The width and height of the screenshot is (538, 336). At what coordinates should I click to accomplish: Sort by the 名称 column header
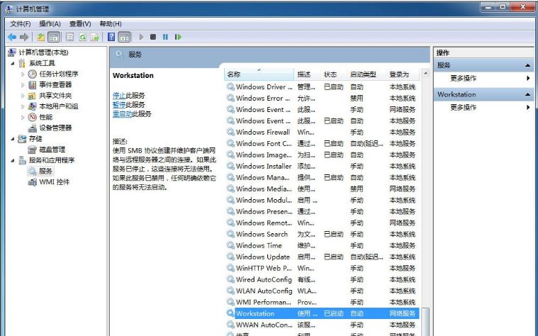(x=259, y=74)
